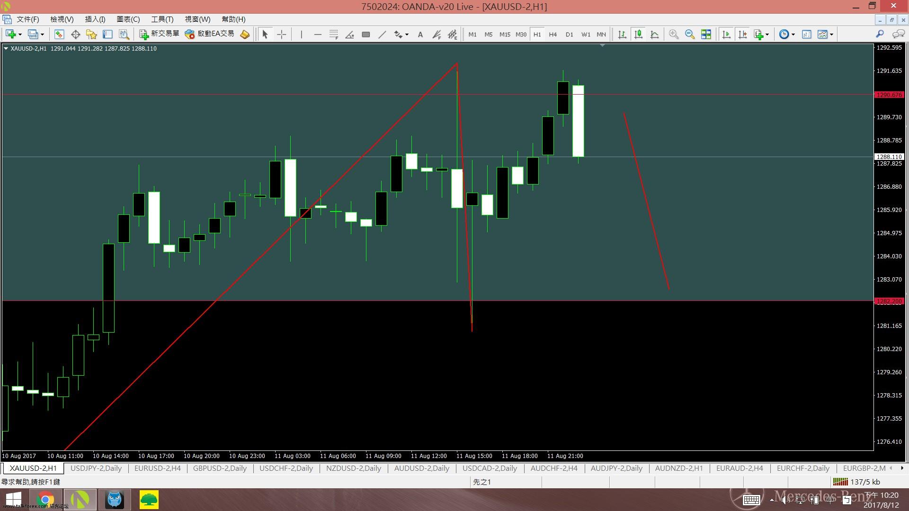Screen dimensions: 909x511
Task: Toggle chart Auto Scroll
Action: tap(726, 34)
